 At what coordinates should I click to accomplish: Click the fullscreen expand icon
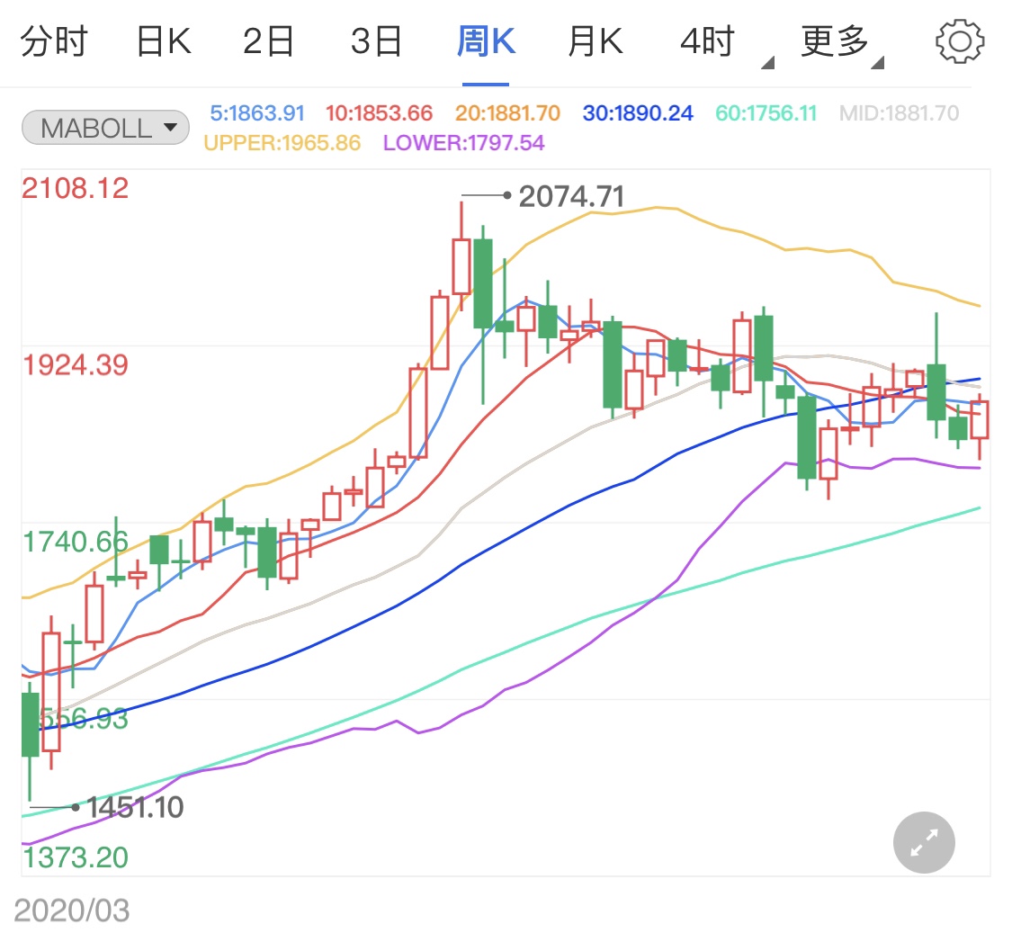click(x=923, y=842)
